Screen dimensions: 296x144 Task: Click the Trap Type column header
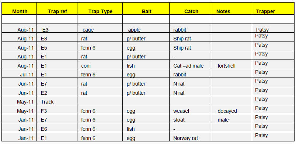[100, 9]
